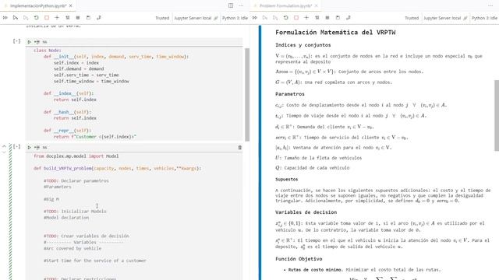Run the class Node cell
The width and height of the screenshot is (499, 280).
[30, 42]
